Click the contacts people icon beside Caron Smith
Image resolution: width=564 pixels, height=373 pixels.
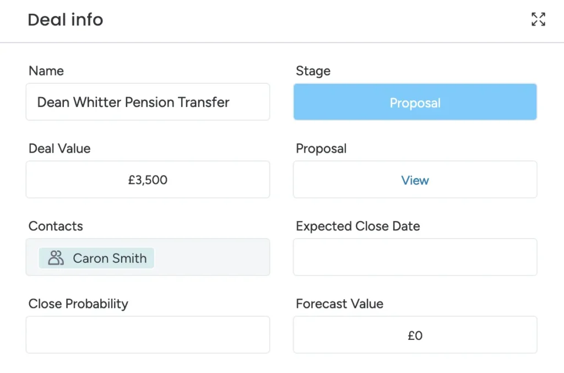54,257
